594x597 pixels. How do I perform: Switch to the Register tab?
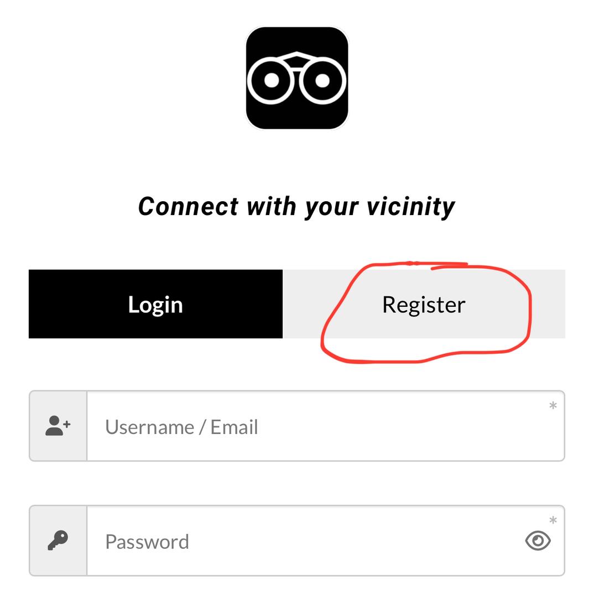click(x=424, y=304)
